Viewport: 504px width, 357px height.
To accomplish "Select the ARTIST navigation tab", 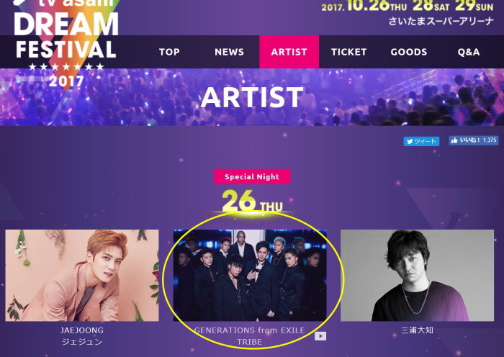I will point(289,52).
